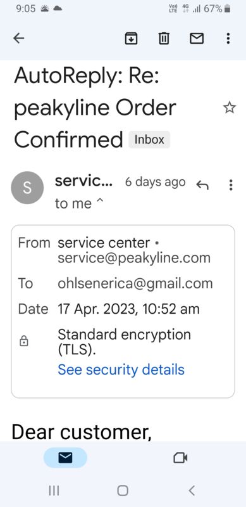This screenshot has height=507, width=246.
Task: Star the peakyline Order Confirmed email
Action: click(230, 108)
